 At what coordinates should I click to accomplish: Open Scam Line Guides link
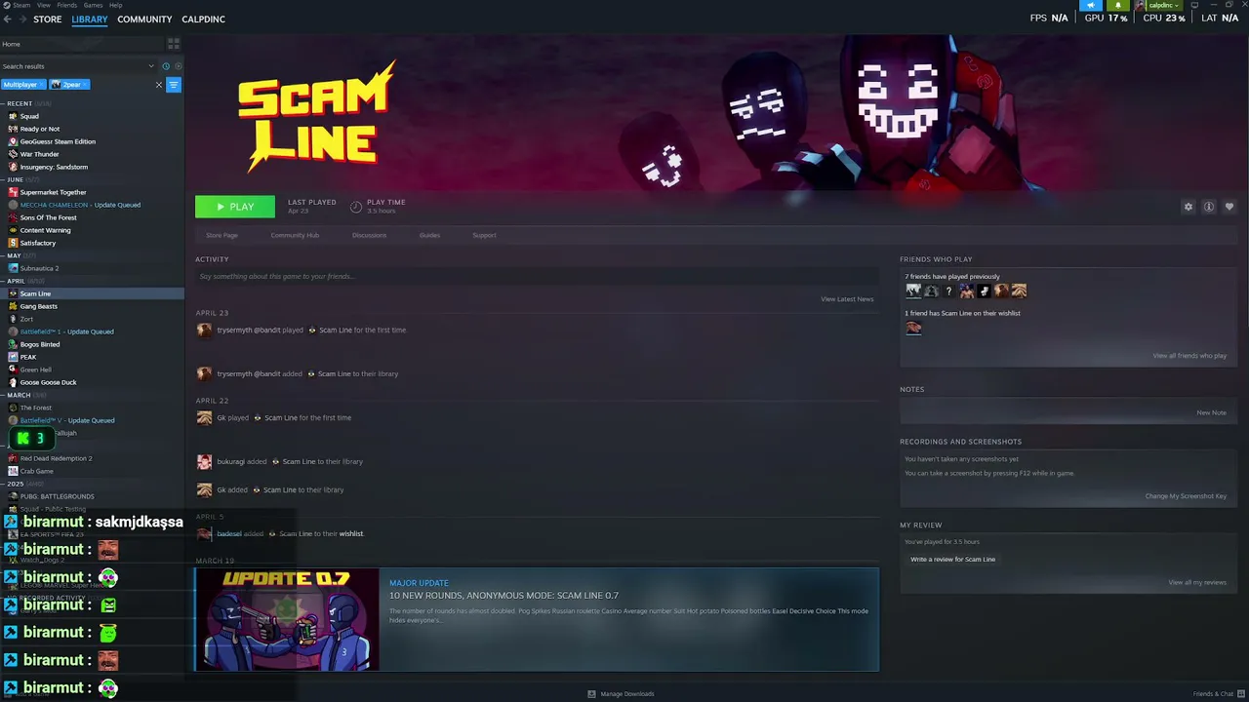tap(429, 235)
